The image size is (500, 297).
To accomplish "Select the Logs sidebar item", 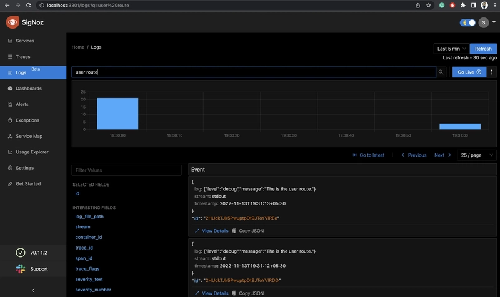I will (x=33, y=72).
